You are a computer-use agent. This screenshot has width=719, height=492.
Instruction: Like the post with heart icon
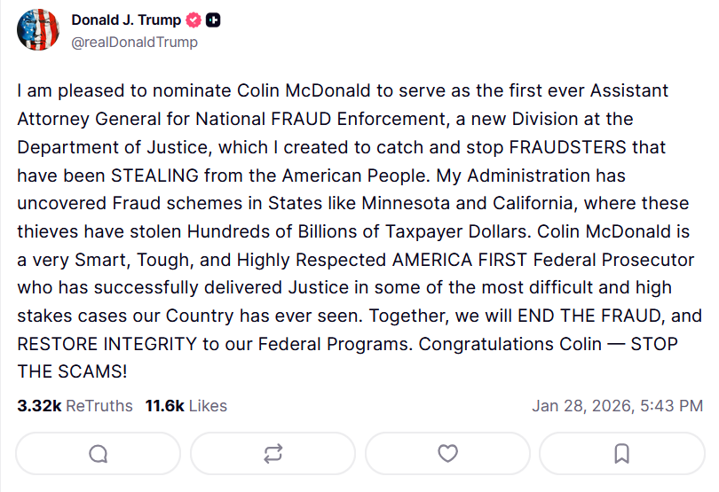(447, 454)
